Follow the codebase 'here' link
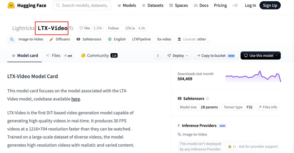Screen dimensions: 294x153 pyautogui.click(x=76, y=99)
